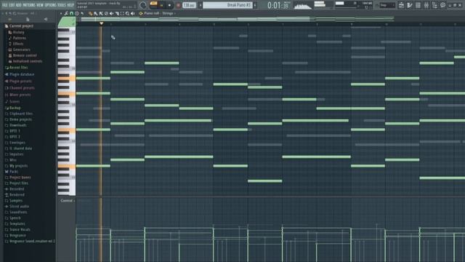Toggle the magnet snap icon in piano roll
Image resolution: width=465 pixels, height=262 pixels.
coord(71,13)
